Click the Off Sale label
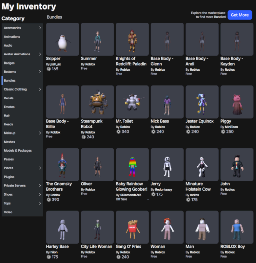Viewport: 256px width, 263px height. point(121,199)
